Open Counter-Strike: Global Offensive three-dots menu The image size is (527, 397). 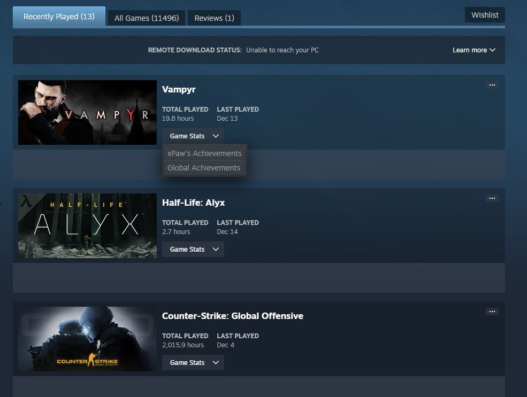[x=492, y=312]
